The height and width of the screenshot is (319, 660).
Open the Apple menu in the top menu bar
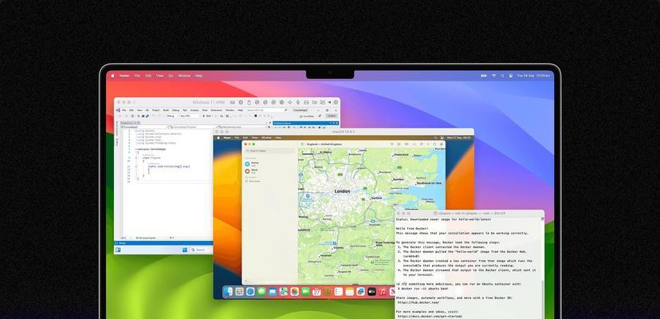coord(113,76)
